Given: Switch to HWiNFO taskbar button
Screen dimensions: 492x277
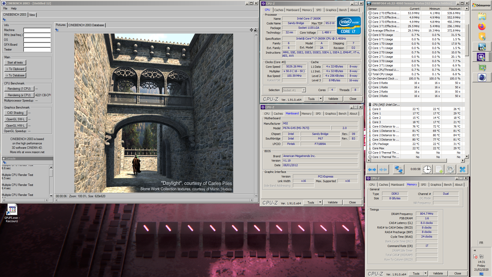Looking at the screenshot, I should pos(482,47).
